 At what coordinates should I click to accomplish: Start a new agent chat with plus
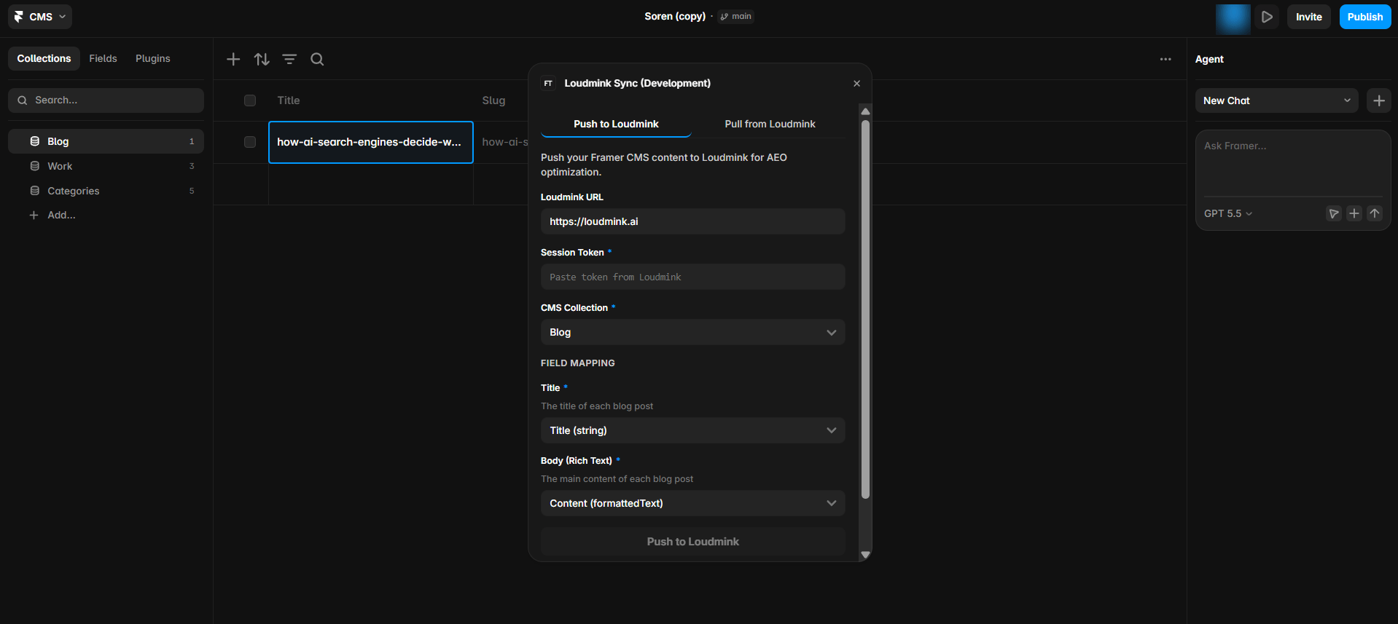point(1378,100)
